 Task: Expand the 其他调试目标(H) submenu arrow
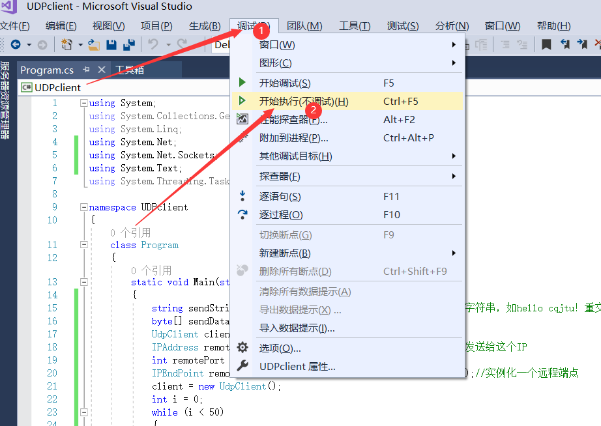[x=454, y=156]
